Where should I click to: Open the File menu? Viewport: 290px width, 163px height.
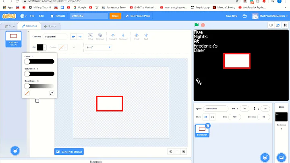pyautogui.click(x=32, y=16)
